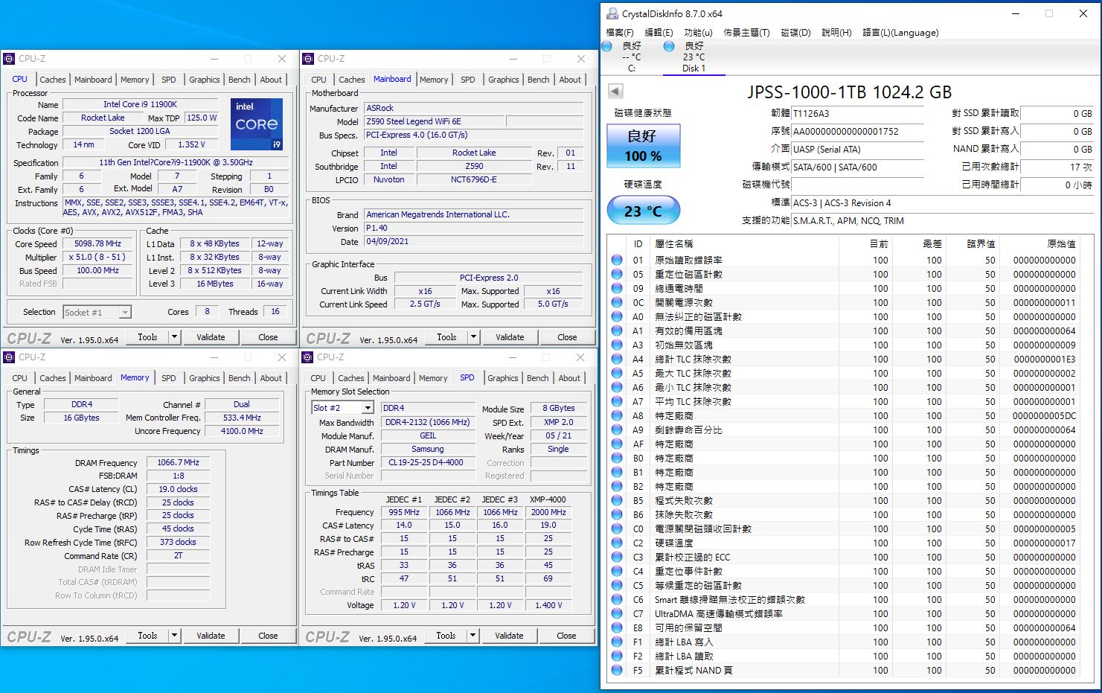
Task: Click the status orb for attribute 09 總通電時間
Action: pyautogui.click(x=617, y=288)
